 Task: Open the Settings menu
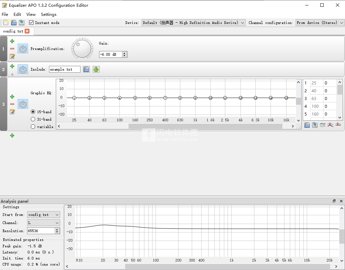pos(49,14)
